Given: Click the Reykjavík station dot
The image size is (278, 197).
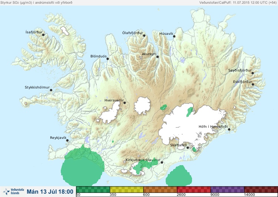Looking at the screenshot, I should coord(67,140).
